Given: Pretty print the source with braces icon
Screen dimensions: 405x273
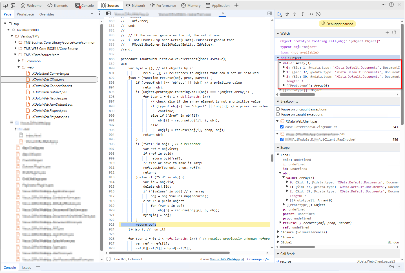Looking at the screenshot, I should click(x=108, y=259).
